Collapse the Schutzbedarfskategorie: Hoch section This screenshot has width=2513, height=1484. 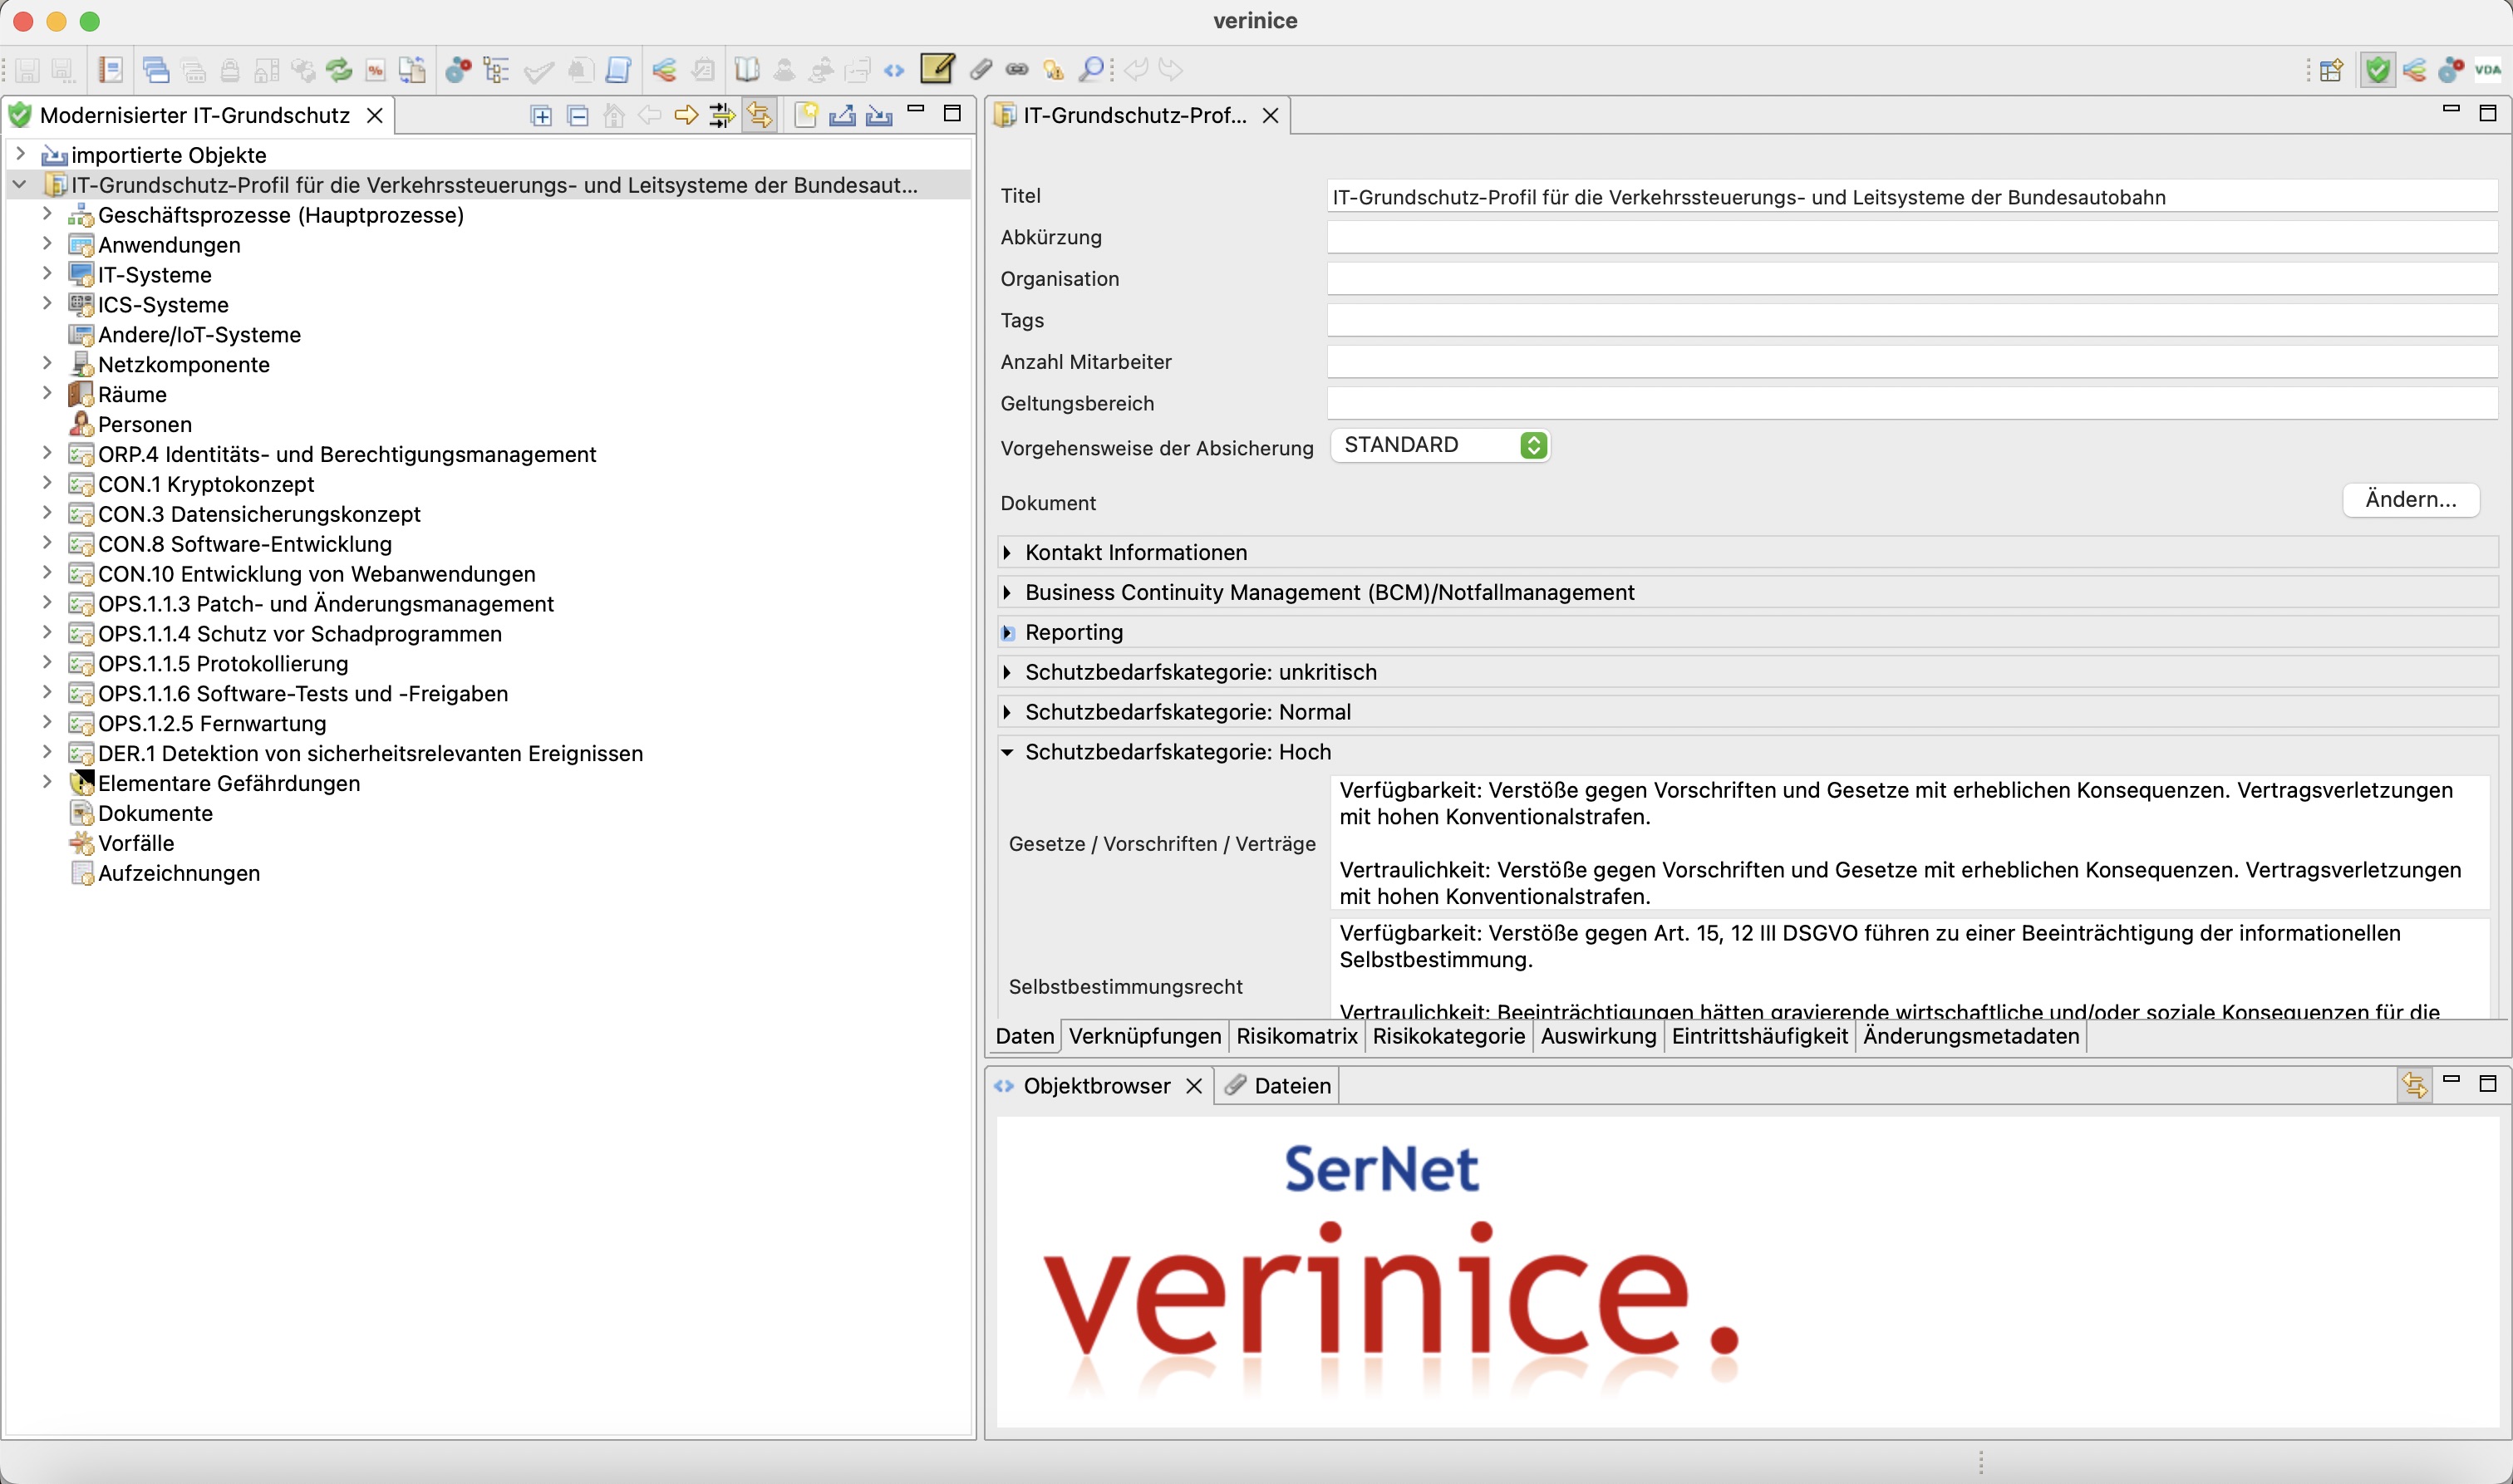point(1006,751)
